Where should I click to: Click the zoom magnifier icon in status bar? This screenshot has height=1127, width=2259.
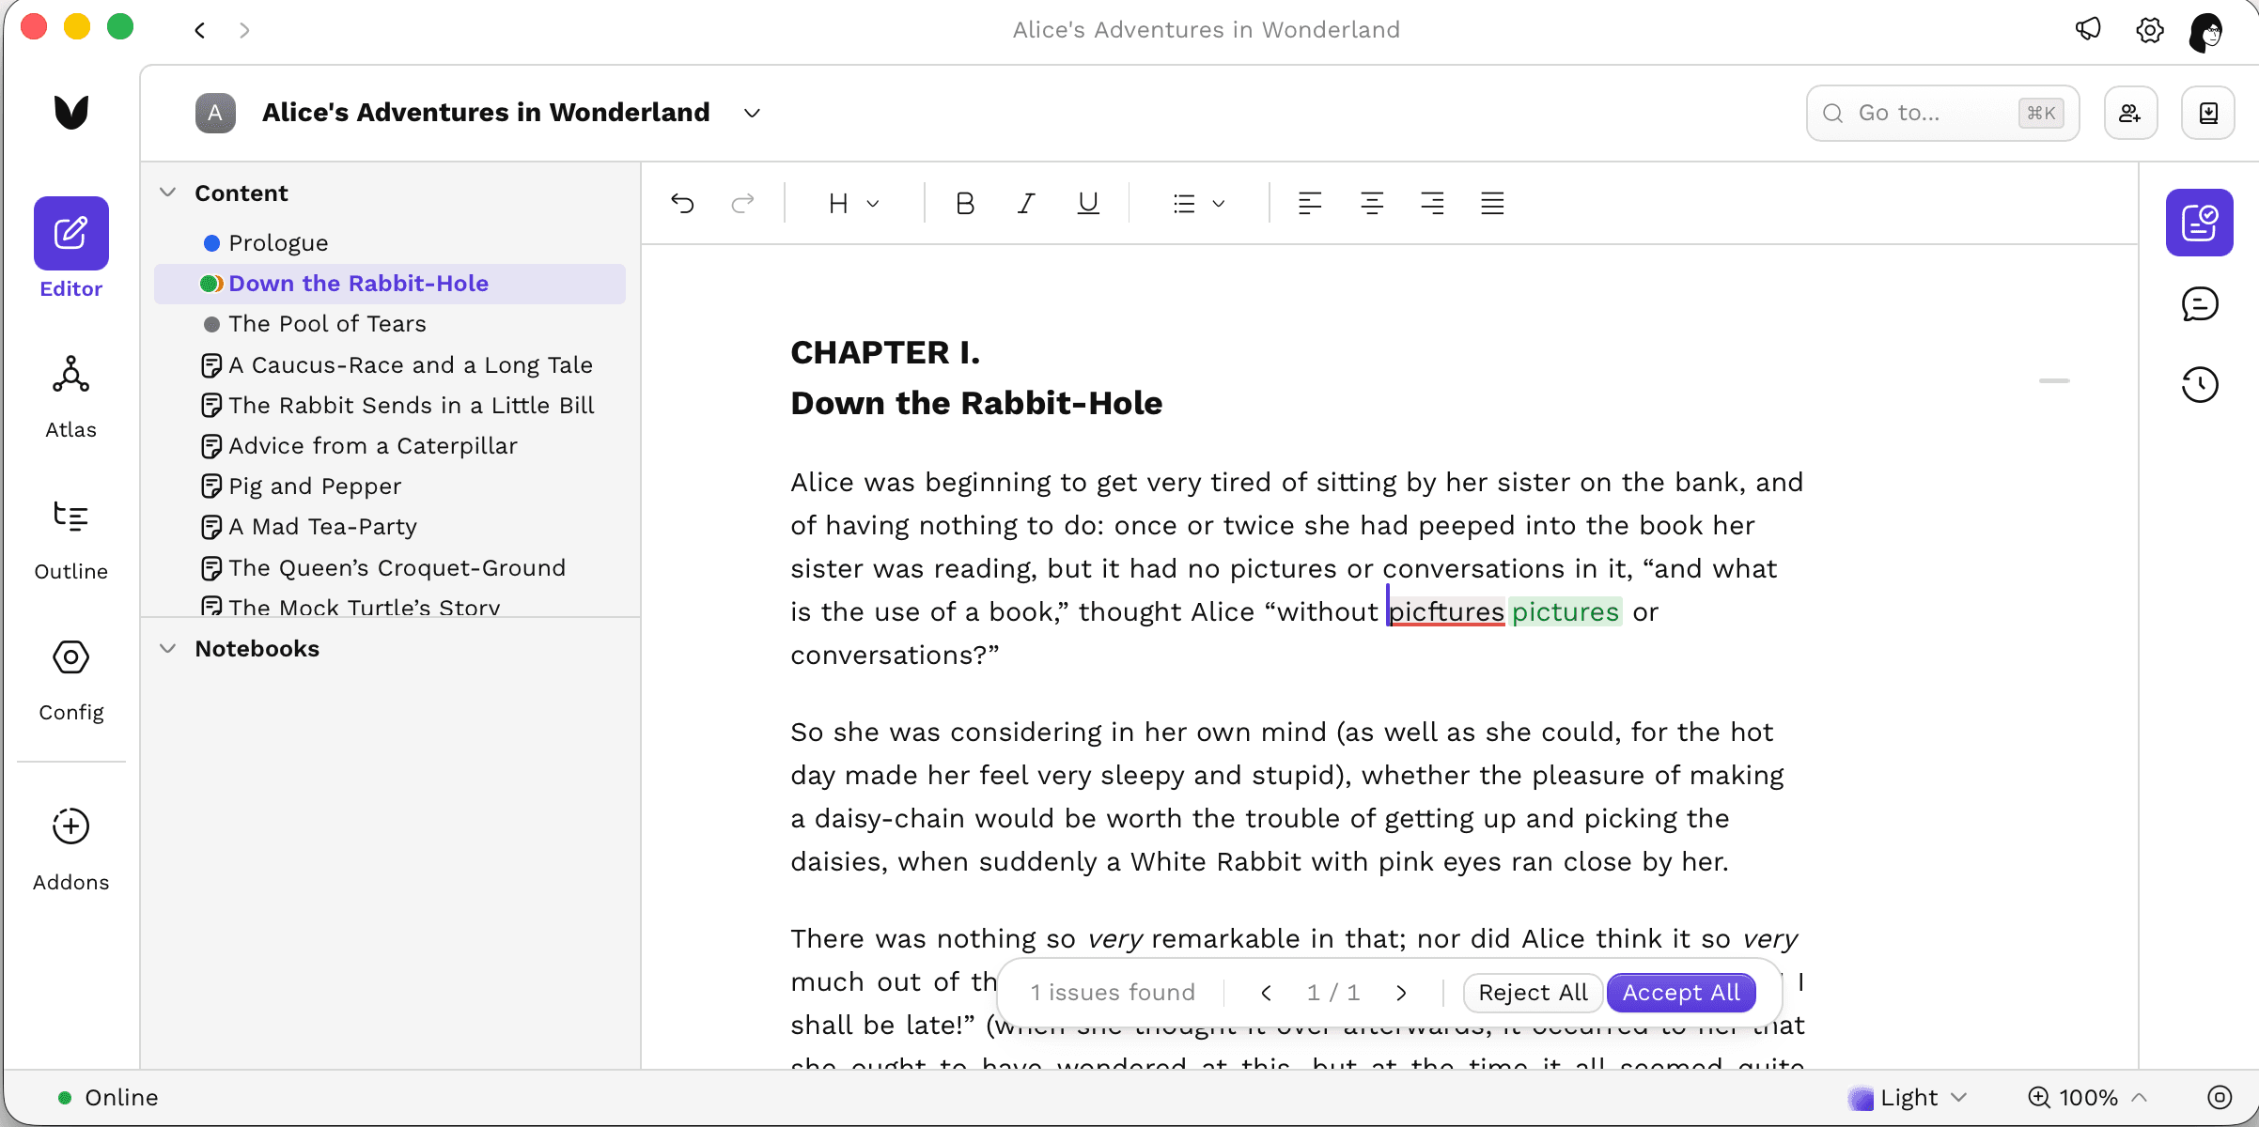click(2038, 1097)
